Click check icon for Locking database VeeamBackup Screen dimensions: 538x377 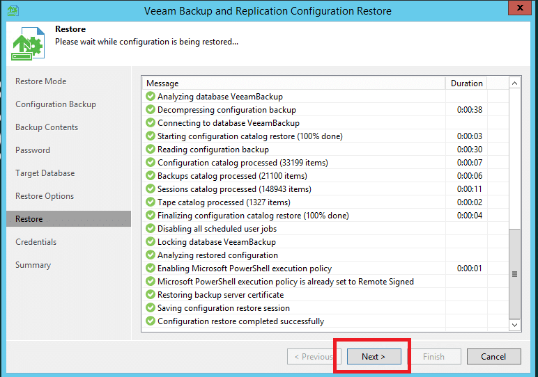click(151, 242)
